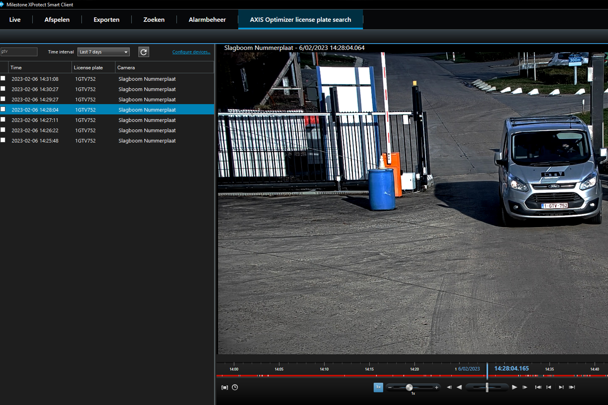Viewport: 608px width, 405px height.
Task: Click the playback speed slider knob
Action: 409,388
